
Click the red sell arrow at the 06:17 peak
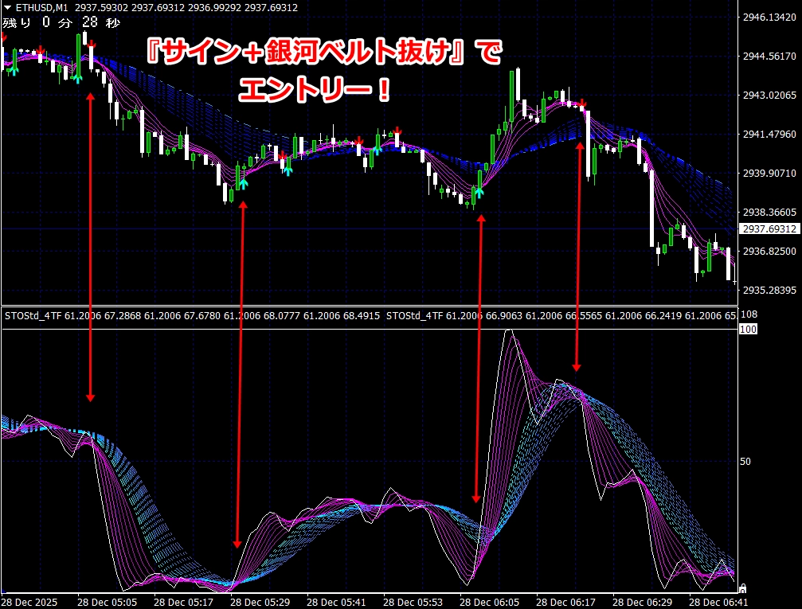[583, 103]
